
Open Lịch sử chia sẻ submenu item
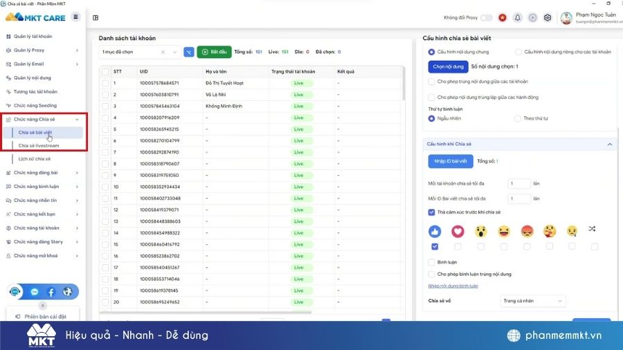(35, 158)
